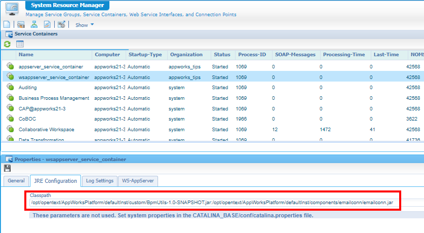Click the gear settings toolbar icon

(61, 24)
